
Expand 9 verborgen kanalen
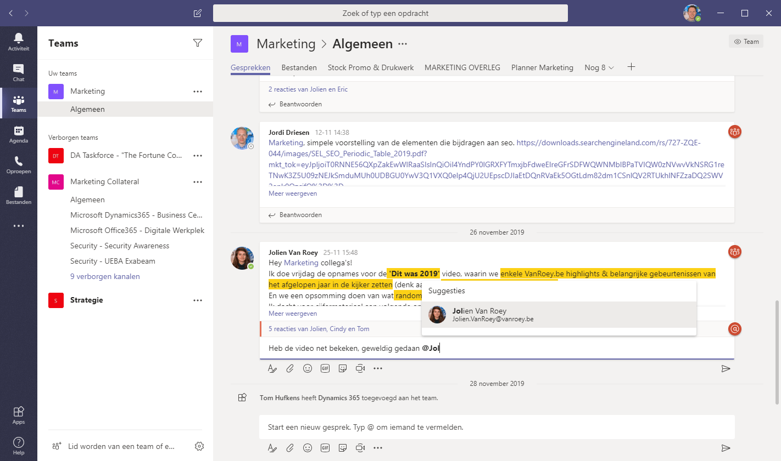[105, 276]
